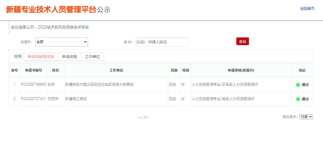Select application number RSSQ00727412
The image size is (323, 160).
coord(33,99)
